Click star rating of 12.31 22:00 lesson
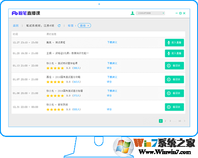 pos(55,109)
